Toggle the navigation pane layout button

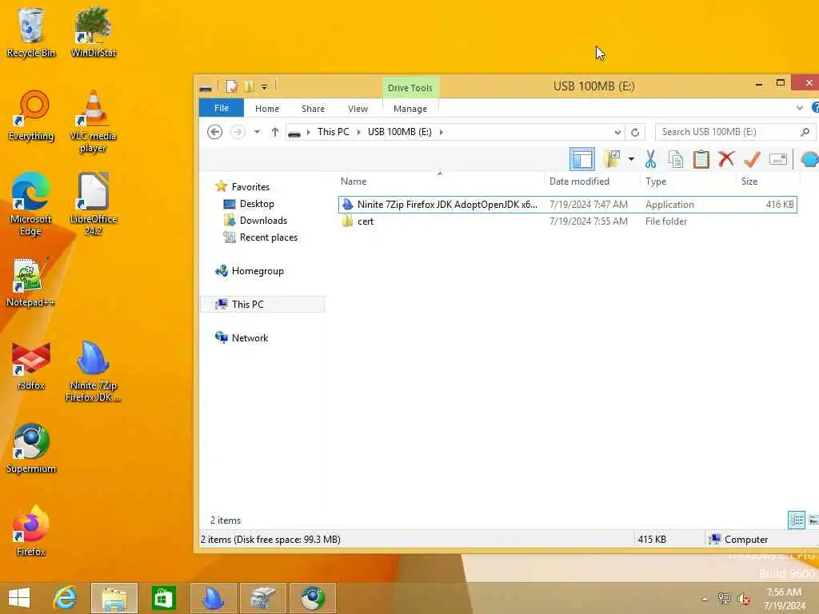pyautogui.click(x=582, y=159)
